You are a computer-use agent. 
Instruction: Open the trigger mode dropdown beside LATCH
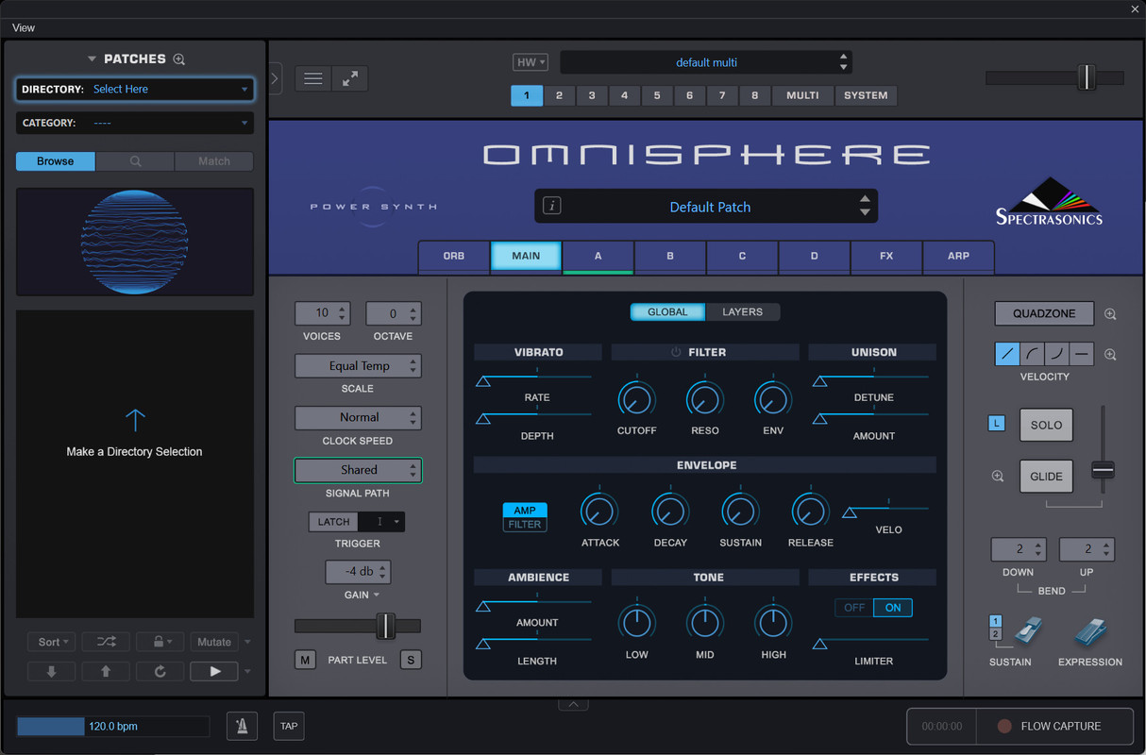click(x=381, y=522)
